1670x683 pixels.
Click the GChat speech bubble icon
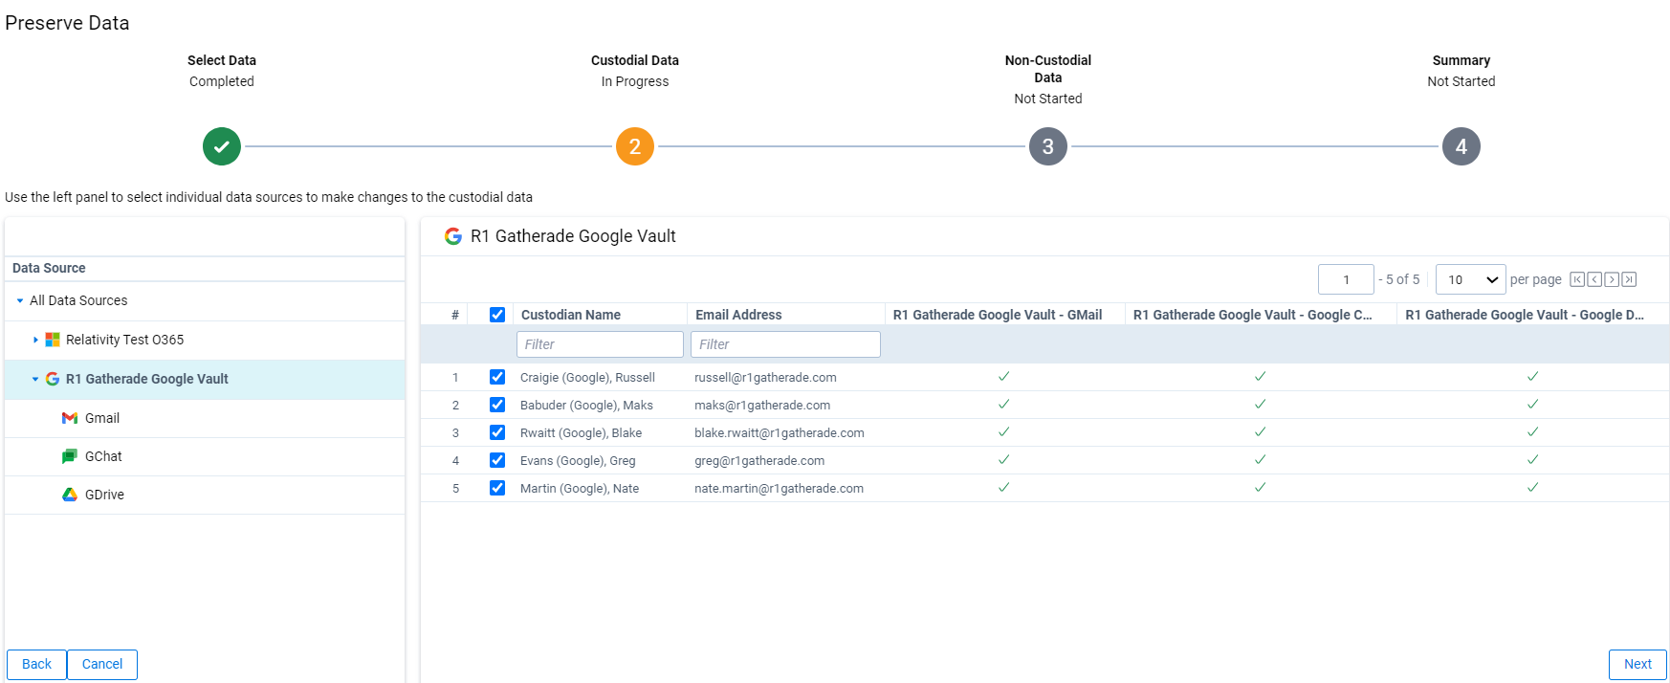(x=70, y=456)
